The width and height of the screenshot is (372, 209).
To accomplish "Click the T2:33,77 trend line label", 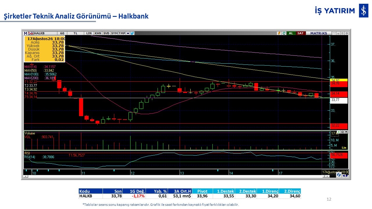I will coord(31,86).
